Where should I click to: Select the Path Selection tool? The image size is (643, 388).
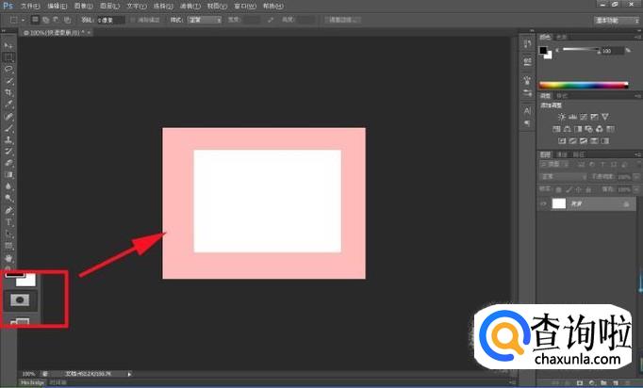tap(8, 234)
